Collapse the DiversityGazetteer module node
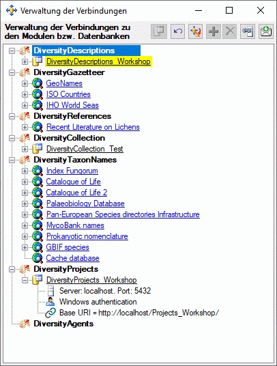This screenshot has height=366, width=277. coord(12,72)
